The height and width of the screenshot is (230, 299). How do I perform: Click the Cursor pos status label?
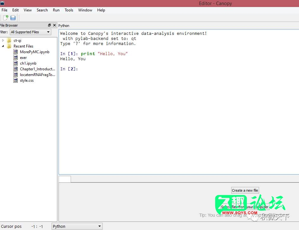coord(11,227)
